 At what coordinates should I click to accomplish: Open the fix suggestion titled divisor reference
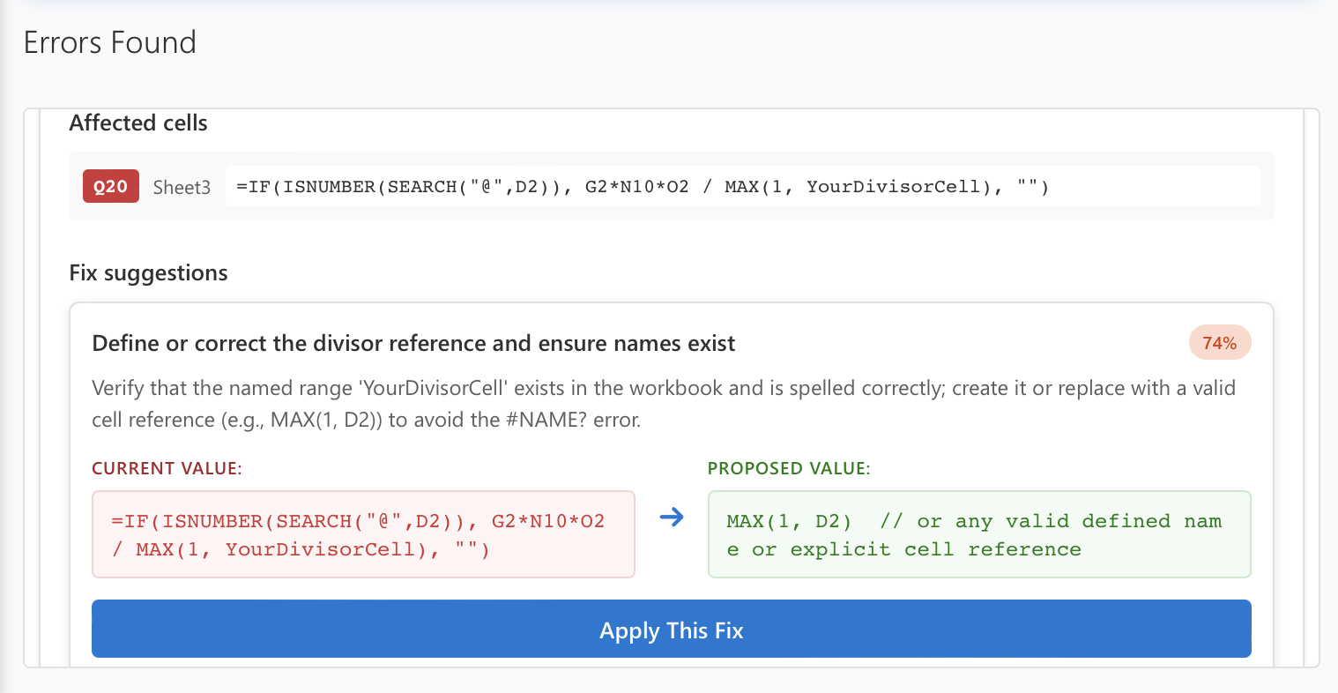[x=413, y=343]
